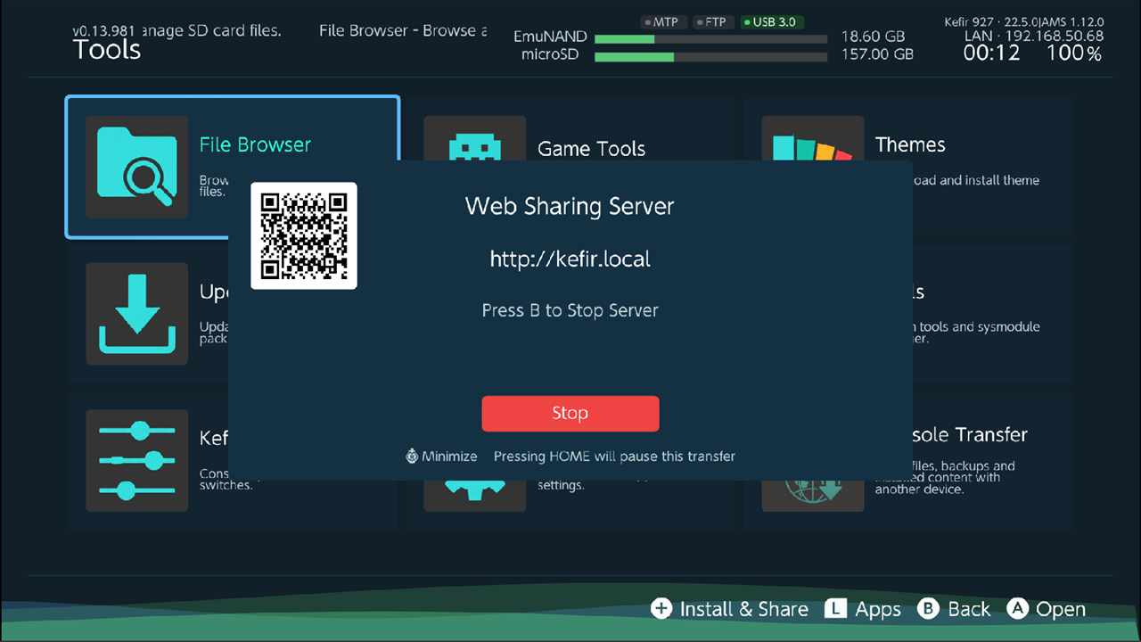This screenshot has width=1141, height=642.
Task: Select the 100% battery indicator
Action: point(1075,53)
